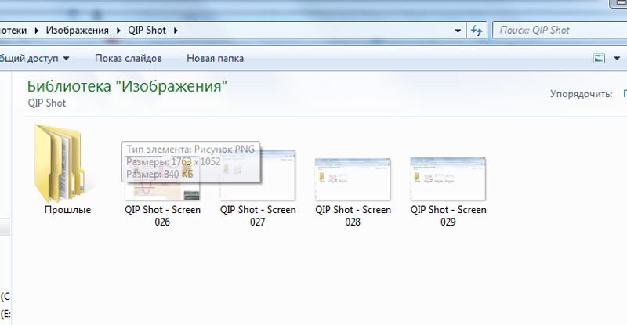The width and height of the screenshot is (627, 325).
Task: Click the Прошлые folder label
Action: point(67,210)
